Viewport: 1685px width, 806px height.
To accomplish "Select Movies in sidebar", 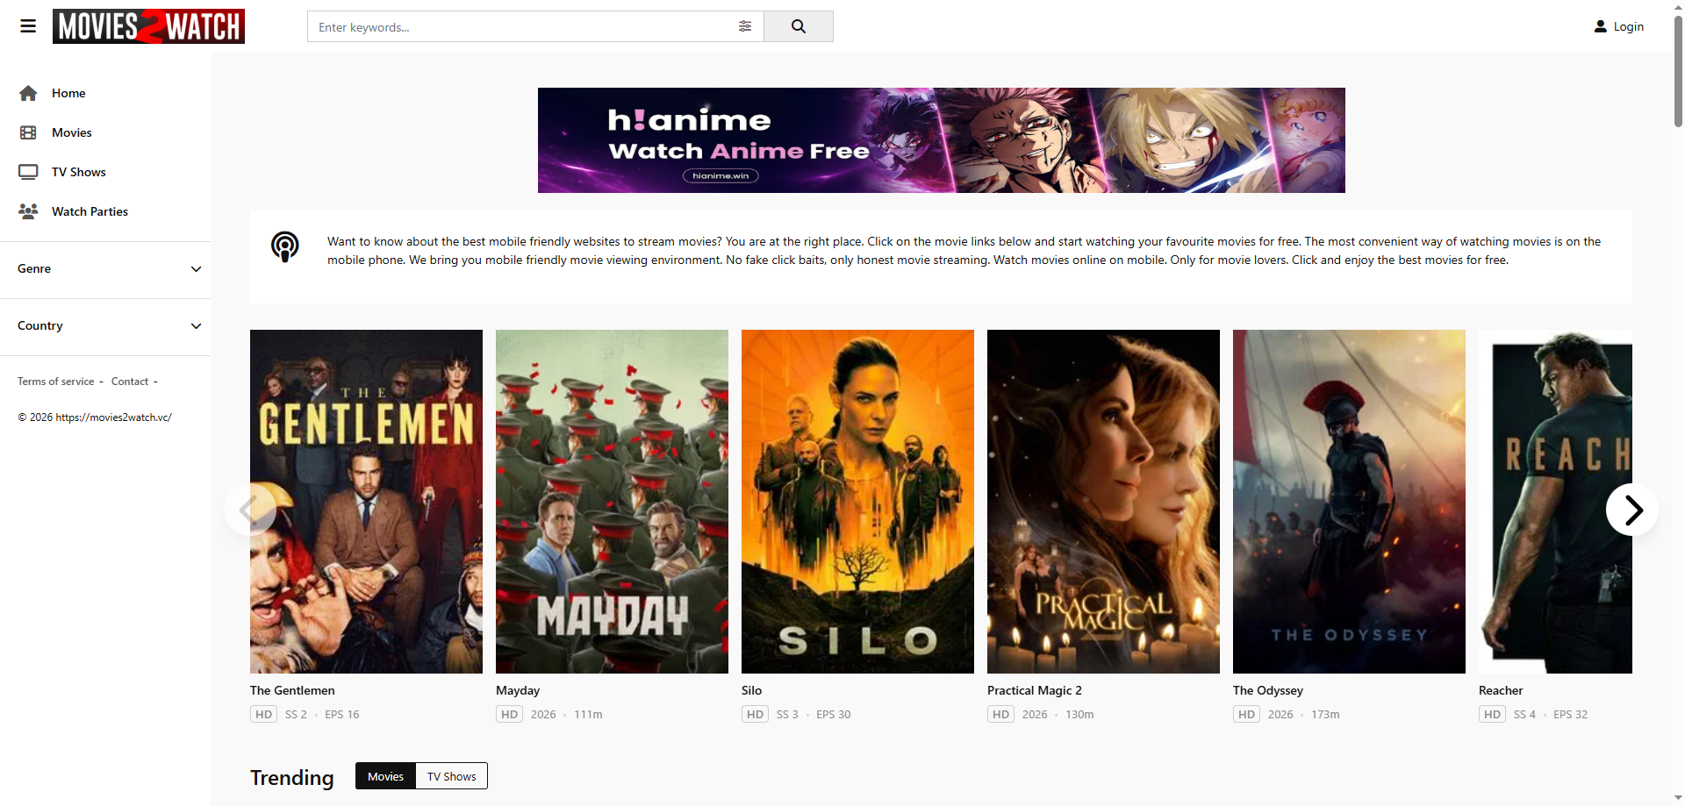I will [72, 132].
